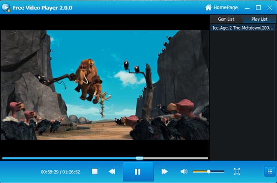Close the Free Video Player window

270,7
